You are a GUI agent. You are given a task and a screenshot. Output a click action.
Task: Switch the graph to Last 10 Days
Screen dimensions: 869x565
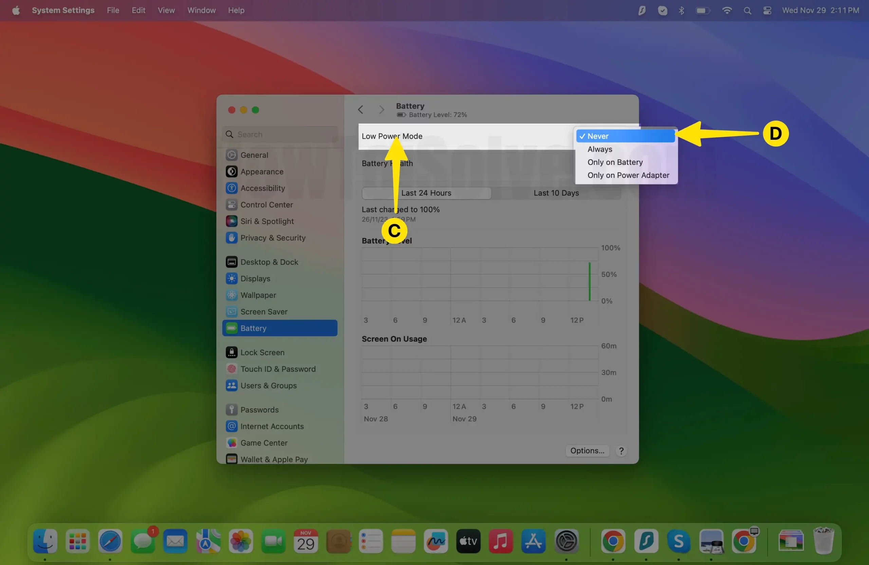[x=556, y=193]
